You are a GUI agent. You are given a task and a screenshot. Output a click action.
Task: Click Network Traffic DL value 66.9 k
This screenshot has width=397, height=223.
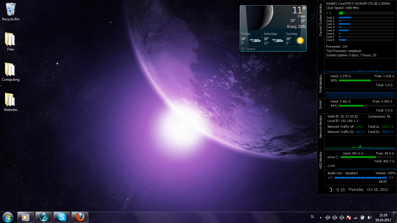(361, 132)
